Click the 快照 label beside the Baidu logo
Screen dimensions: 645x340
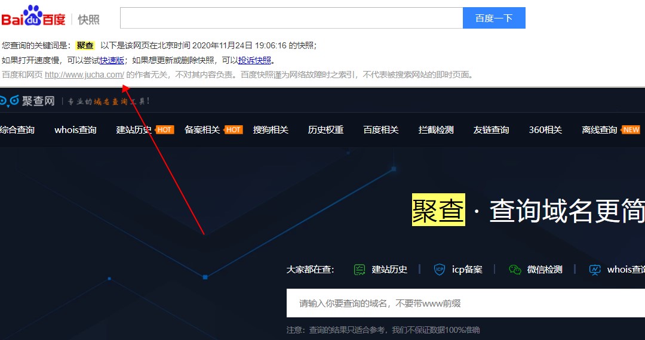point(89,19)
